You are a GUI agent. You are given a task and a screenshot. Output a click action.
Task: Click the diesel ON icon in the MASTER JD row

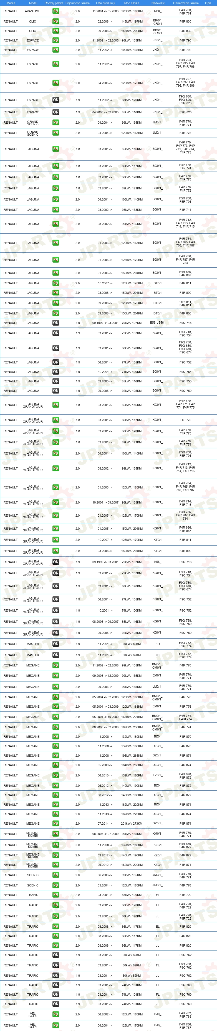click(x=55, y=655)
